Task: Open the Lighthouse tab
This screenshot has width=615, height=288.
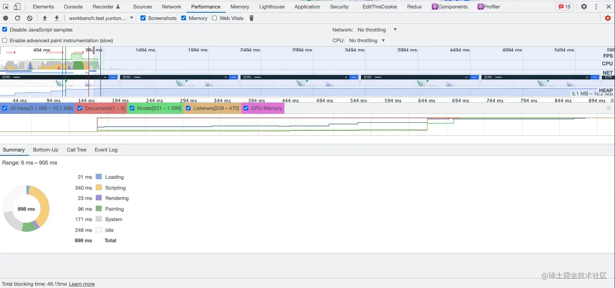Action: click(x=272, y=6)
